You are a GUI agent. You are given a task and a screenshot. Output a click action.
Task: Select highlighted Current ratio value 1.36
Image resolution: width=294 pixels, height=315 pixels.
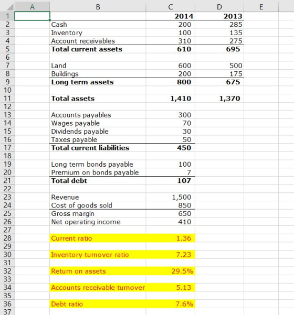coord(171,238)
